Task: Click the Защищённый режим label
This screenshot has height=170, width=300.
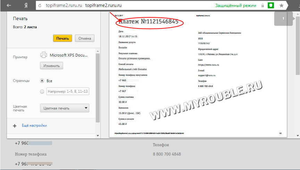Action: (x=236, y=6)
